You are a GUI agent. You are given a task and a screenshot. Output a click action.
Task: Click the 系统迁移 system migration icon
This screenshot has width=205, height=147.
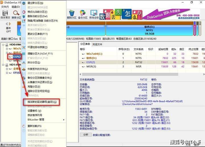(94, 13)
